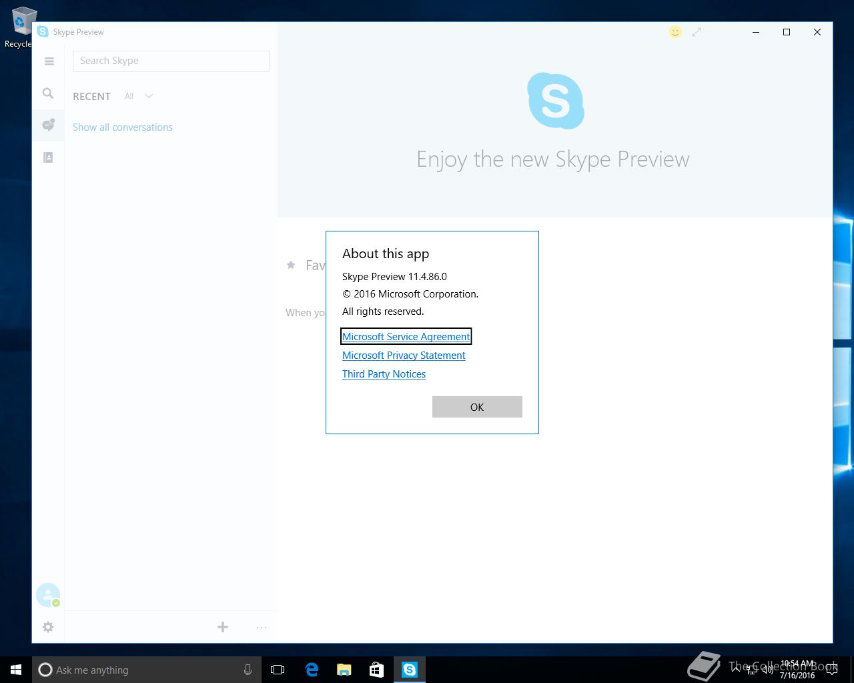Open Microsoft Privacy Statement link
The height and width of the screenshot is (683, 854).
pyautogui.click(x=404, y=356)
